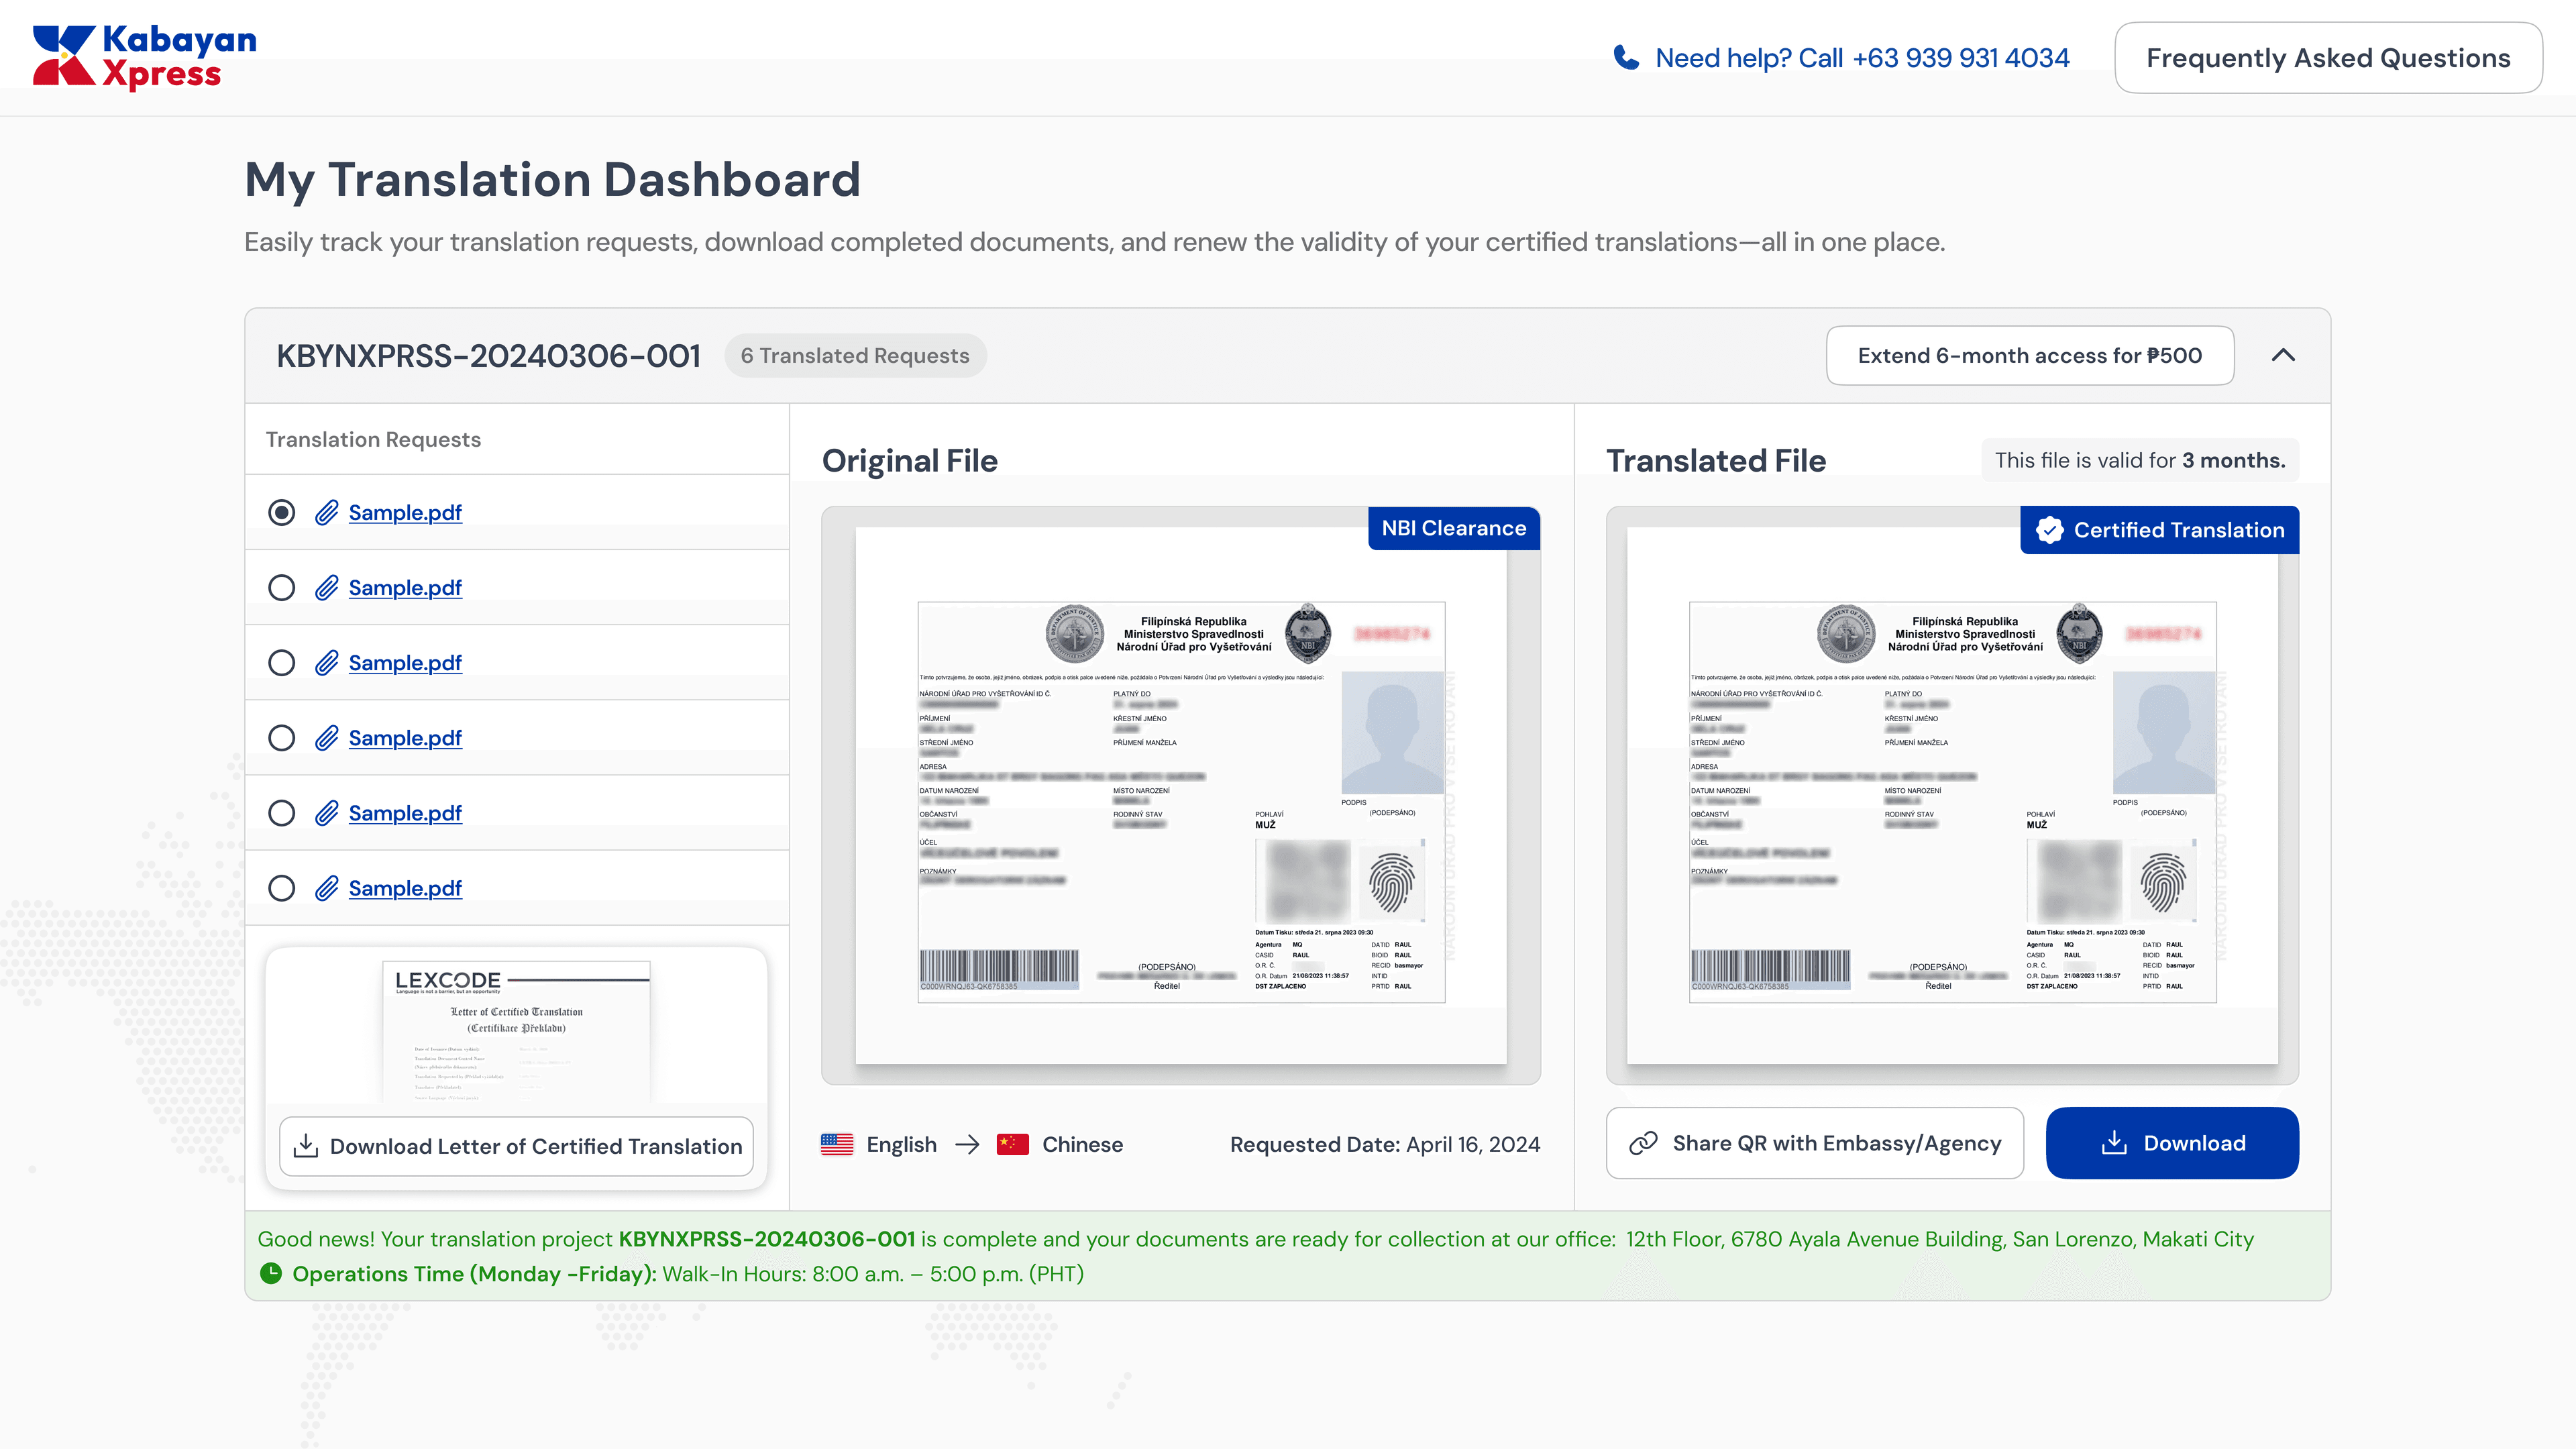Screen dimensions: 2576x1449
Task: Click the My Translation Dashboard title
Action: 552,180
